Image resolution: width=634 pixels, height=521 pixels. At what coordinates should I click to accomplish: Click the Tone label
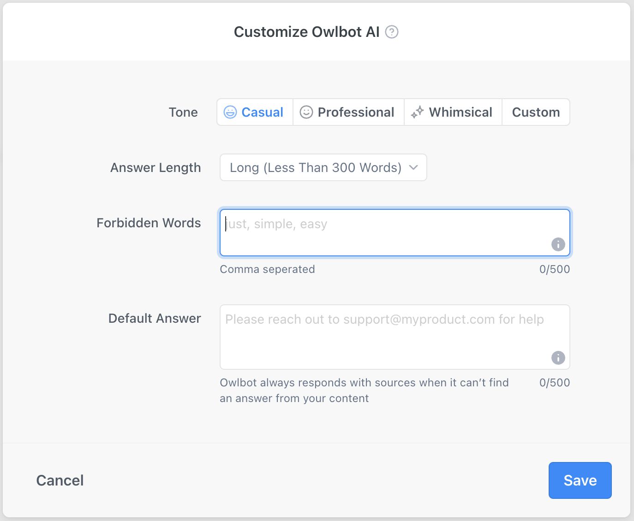pyautogui.click(x=183, y=112)
